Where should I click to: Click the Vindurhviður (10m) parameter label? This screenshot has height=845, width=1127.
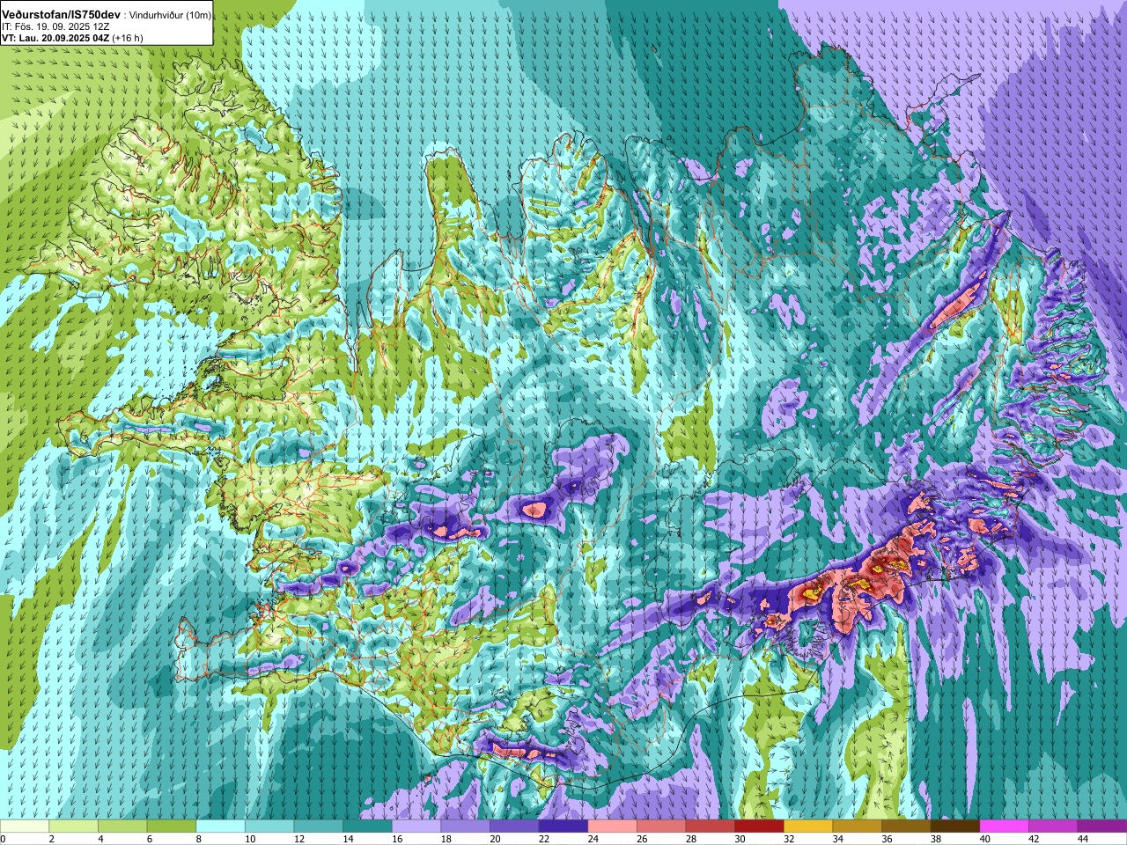170,16
